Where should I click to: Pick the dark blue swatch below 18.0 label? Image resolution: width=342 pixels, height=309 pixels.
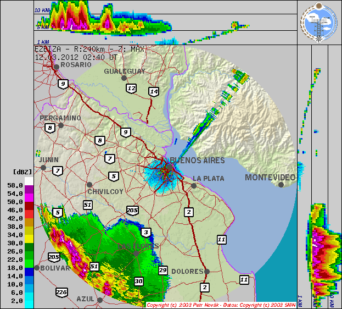(29, 272)
